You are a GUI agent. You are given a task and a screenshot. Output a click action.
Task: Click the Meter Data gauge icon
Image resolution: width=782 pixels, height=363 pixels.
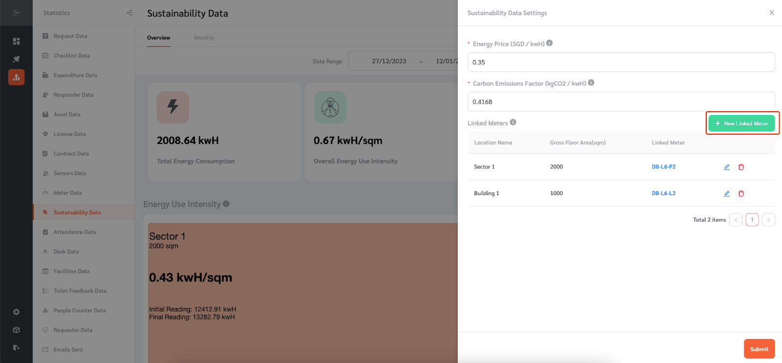tap(45, 193)
